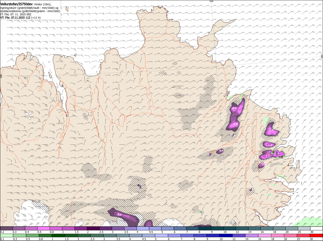The image size is (323, 241).
Task: Select the dark blue lower swatch between 10 and 12
Action: 226,236
